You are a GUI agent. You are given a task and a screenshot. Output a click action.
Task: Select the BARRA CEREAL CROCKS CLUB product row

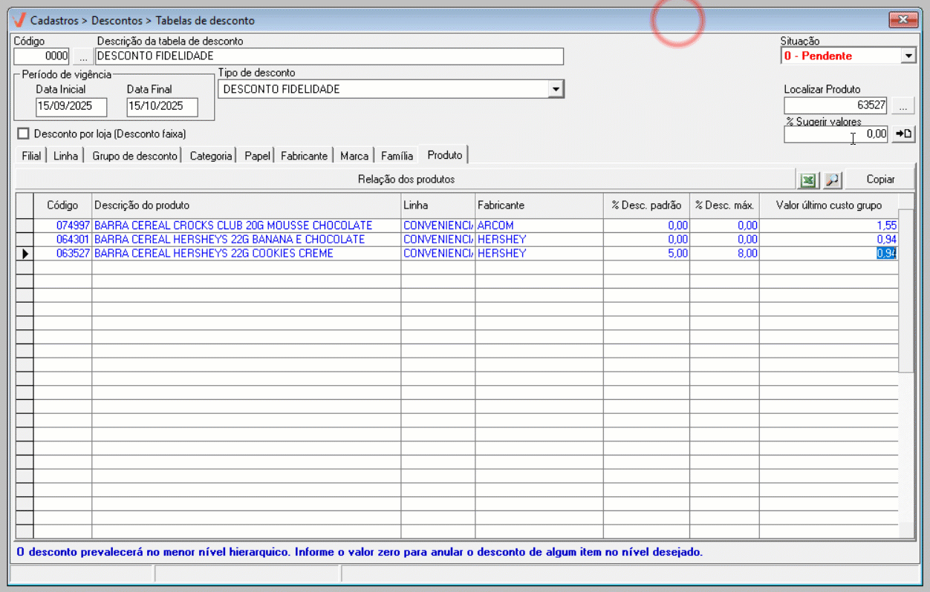click(x=233, y=226)
